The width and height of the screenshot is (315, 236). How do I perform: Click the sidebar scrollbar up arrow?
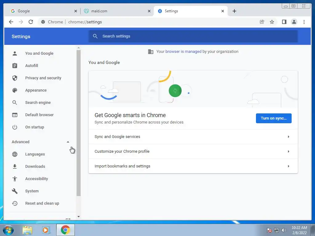(x=78, y=48)
